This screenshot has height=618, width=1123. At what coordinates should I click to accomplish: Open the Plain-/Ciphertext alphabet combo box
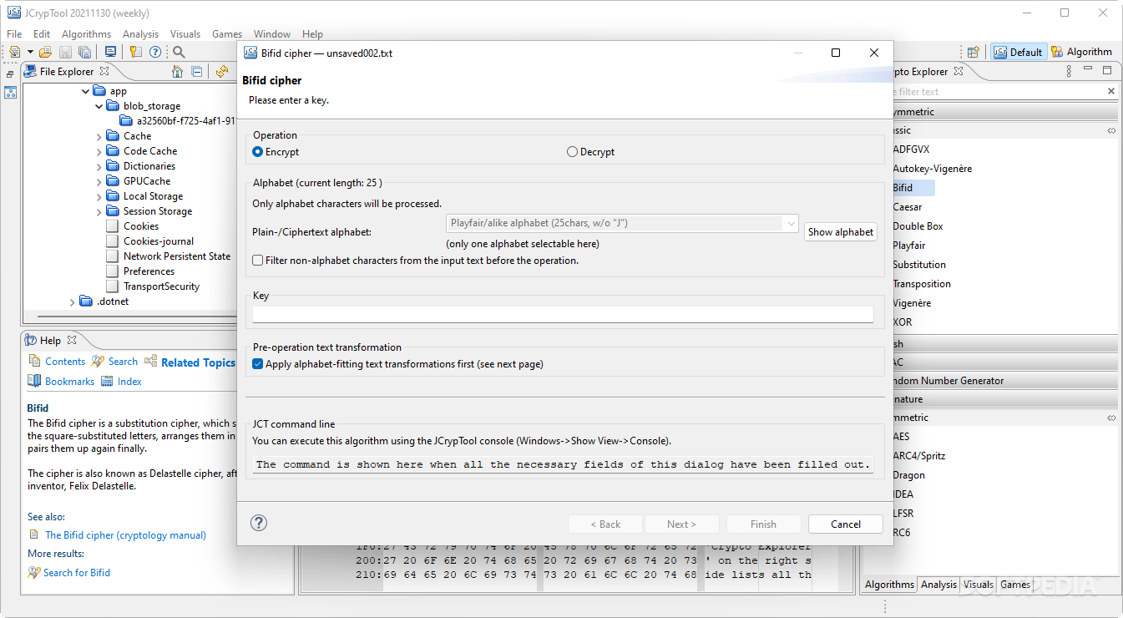[x=623, y=223]
